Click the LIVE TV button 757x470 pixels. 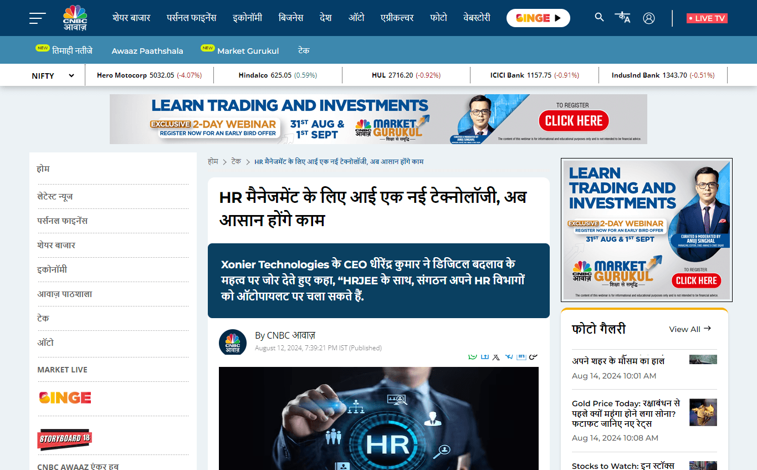707,18
